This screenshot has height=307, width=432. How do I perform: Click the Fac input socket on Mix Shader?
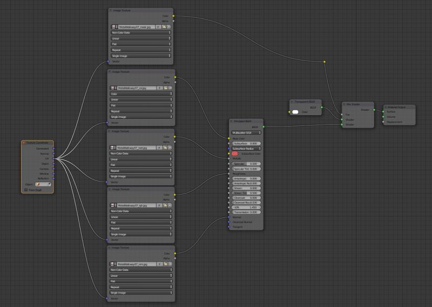(342, 115)
